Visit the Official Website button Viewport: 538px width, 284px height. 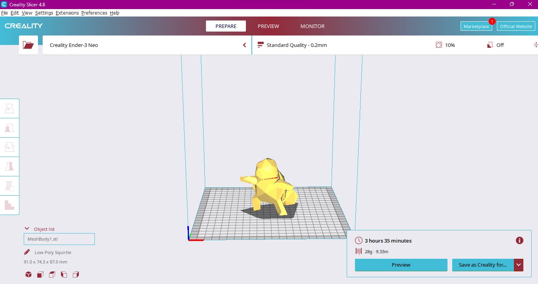click(x=516, y=26)
